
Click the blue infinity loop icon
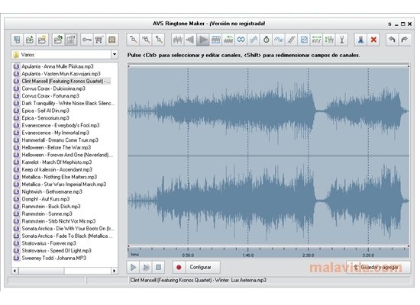(241, 40)
